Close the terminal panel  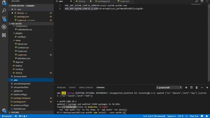tap(207, 88)
